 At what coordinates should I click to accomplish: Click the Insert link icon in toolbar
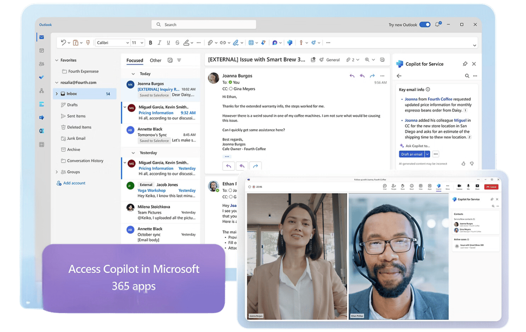(x=223, y=43)
